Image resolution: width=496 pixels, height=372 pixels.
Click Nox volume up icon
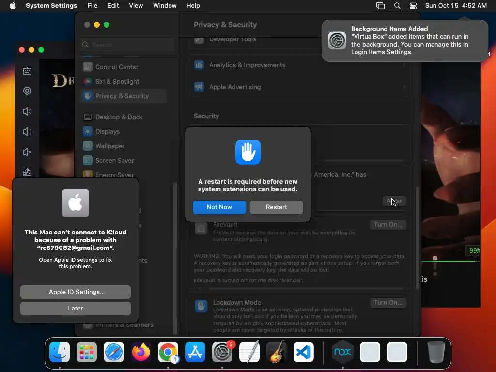click(x=27, y=111)
